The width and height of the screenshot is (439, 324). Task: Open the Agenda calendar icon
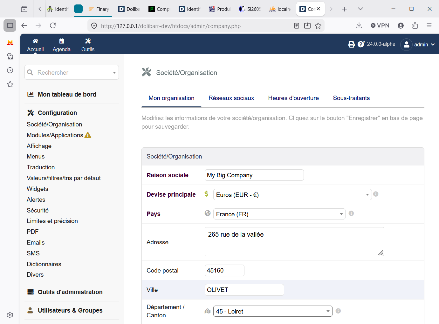[x=62, y=41]
